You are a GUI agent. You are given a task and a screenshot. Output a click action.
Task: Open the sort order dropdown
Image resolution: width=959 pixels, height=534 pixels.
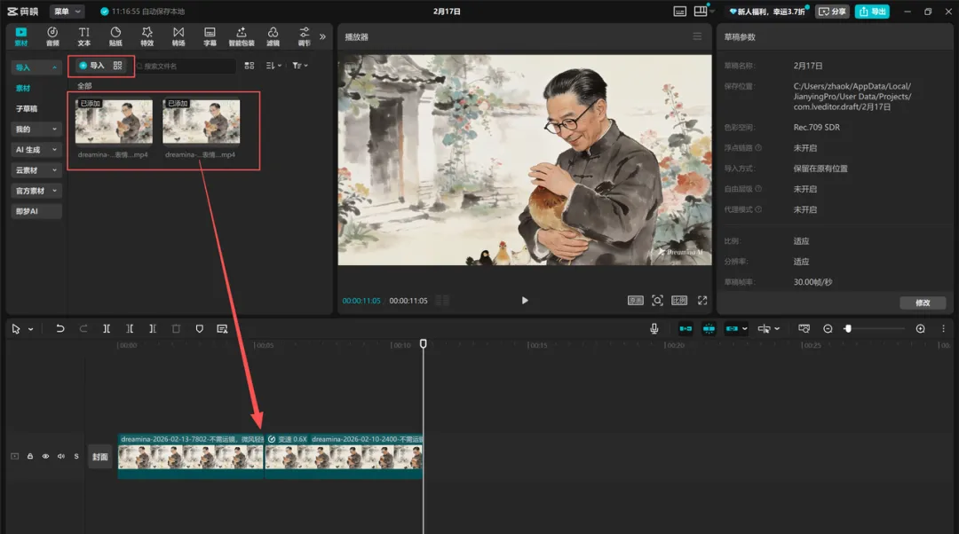click(x=273, y=66)
